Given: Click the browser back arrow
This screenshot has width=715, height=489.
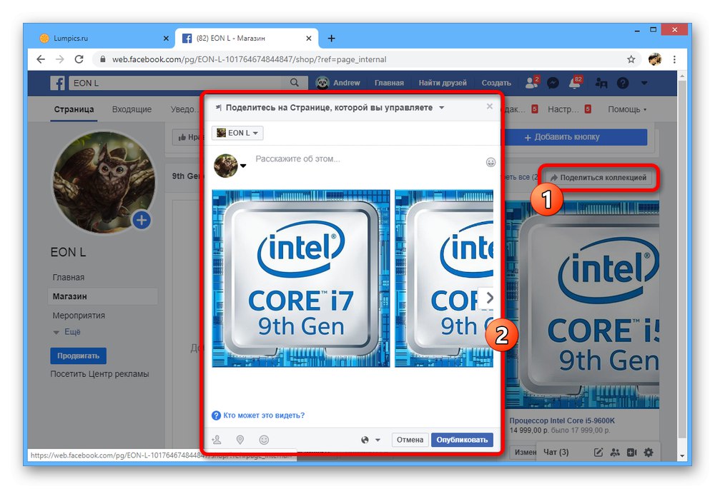Looking at the screenshot, I should click(x=41, y=59).
